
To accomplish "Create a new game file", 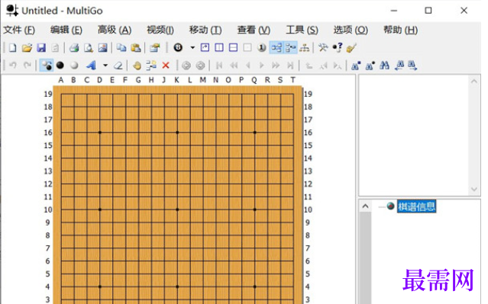I will (x=12, y=48).
